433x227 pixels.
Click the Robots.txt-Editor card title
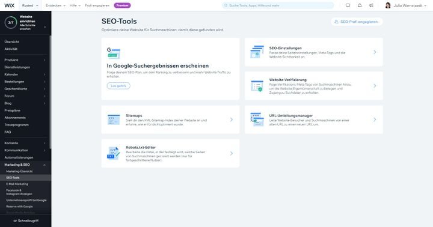(x=141, y=147)
